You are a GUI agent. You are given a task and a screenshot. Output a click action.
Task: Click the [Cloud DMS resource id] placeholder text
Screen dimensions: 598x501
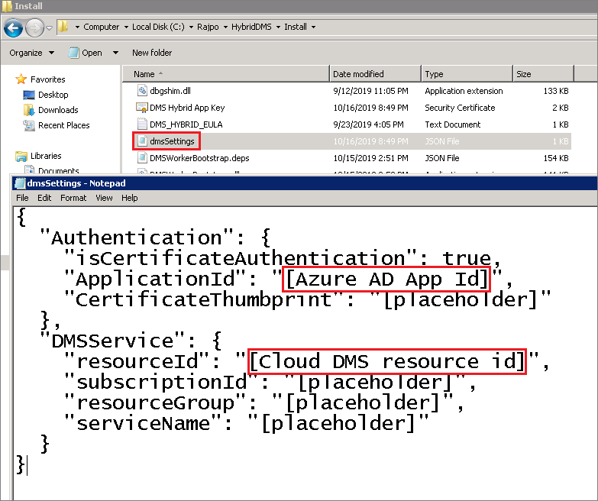click(387, 361)
